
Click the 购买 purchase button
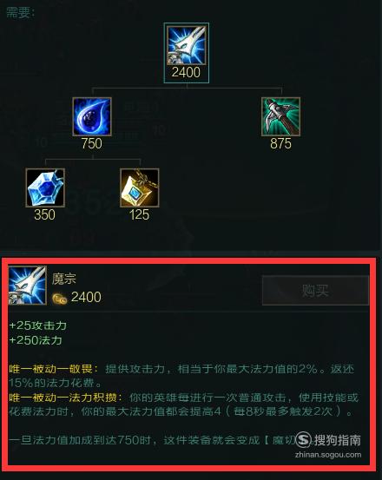click(315, 290)
